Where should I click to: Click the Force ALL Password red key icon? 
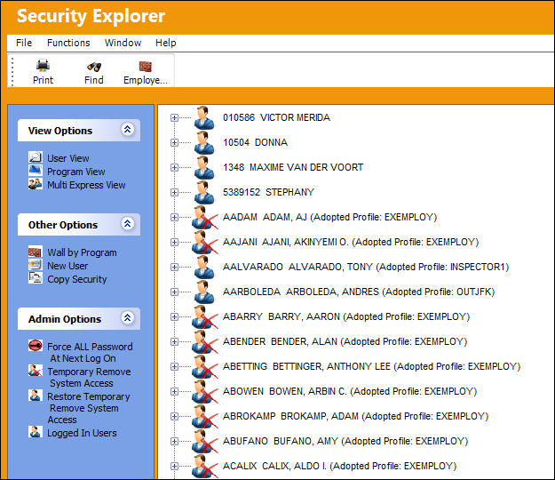point(36,346)
